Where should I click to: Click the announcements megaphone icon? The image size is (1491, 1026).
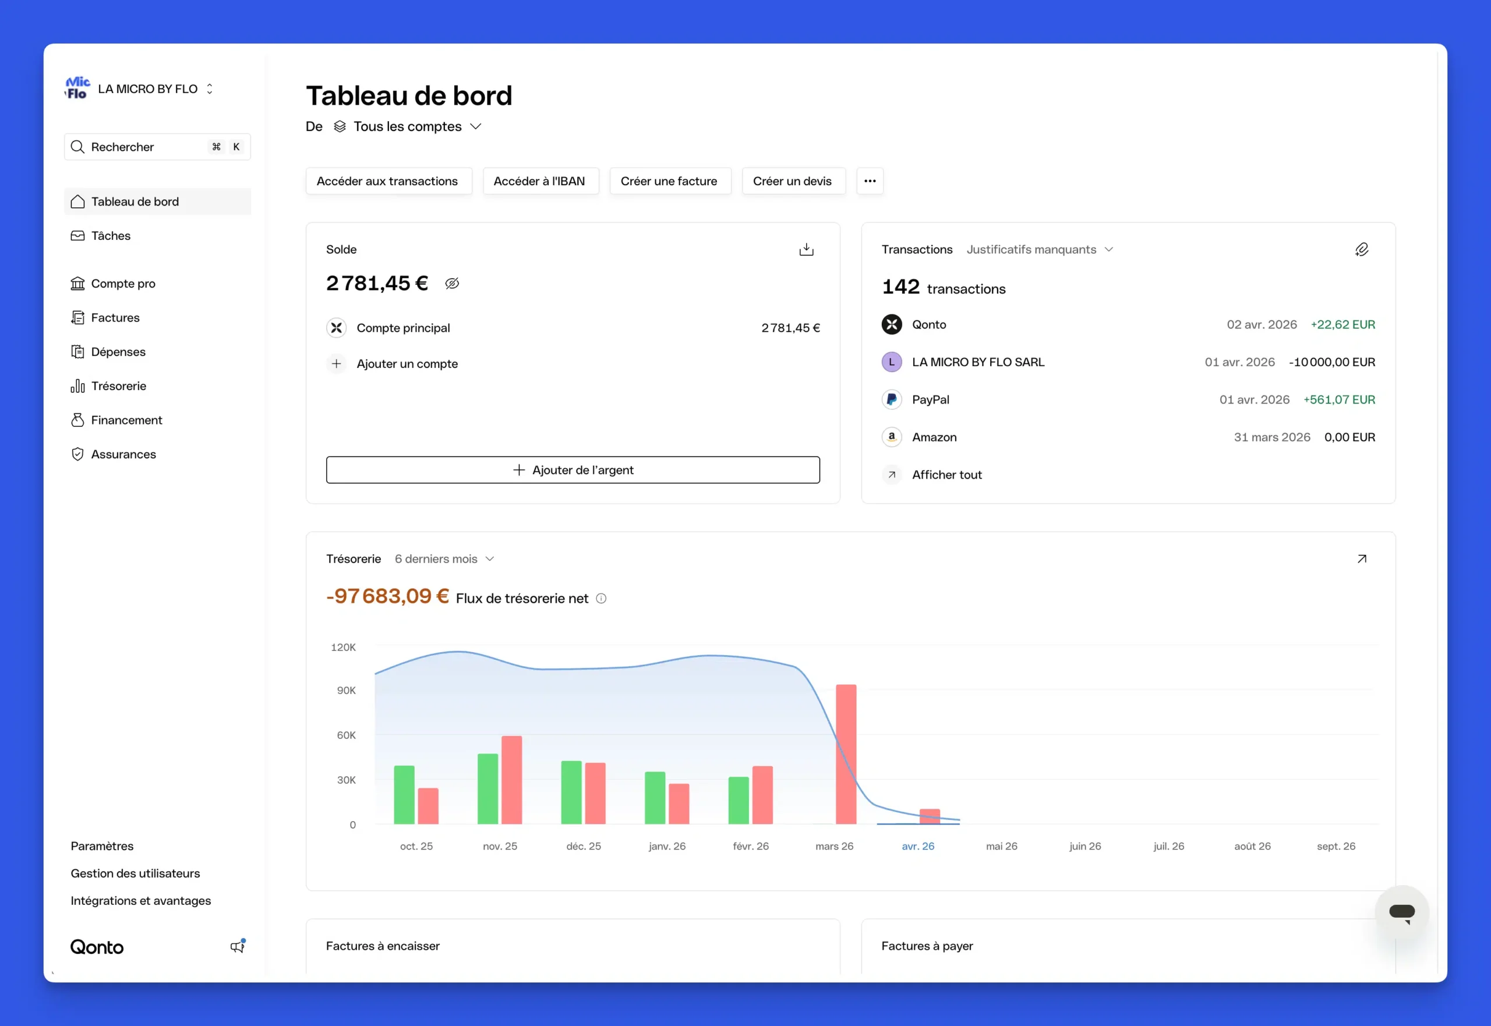point(237,946)
